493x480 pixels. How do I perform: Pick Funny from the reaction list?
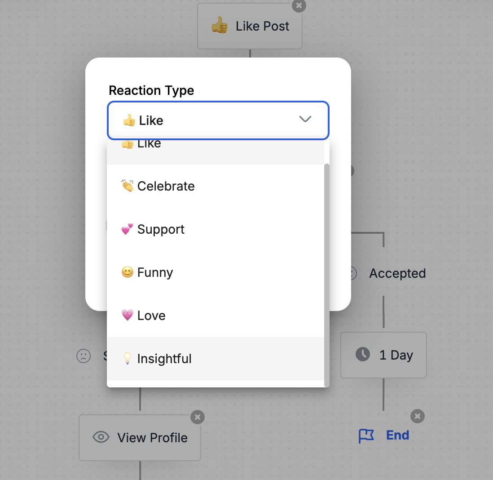click(155, 272)
